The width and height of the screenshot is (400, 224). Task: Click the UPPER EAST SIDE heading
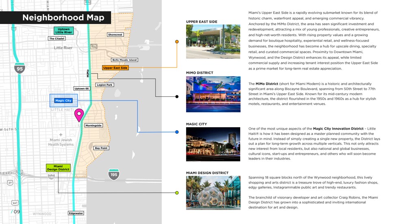tap(202, 21)
